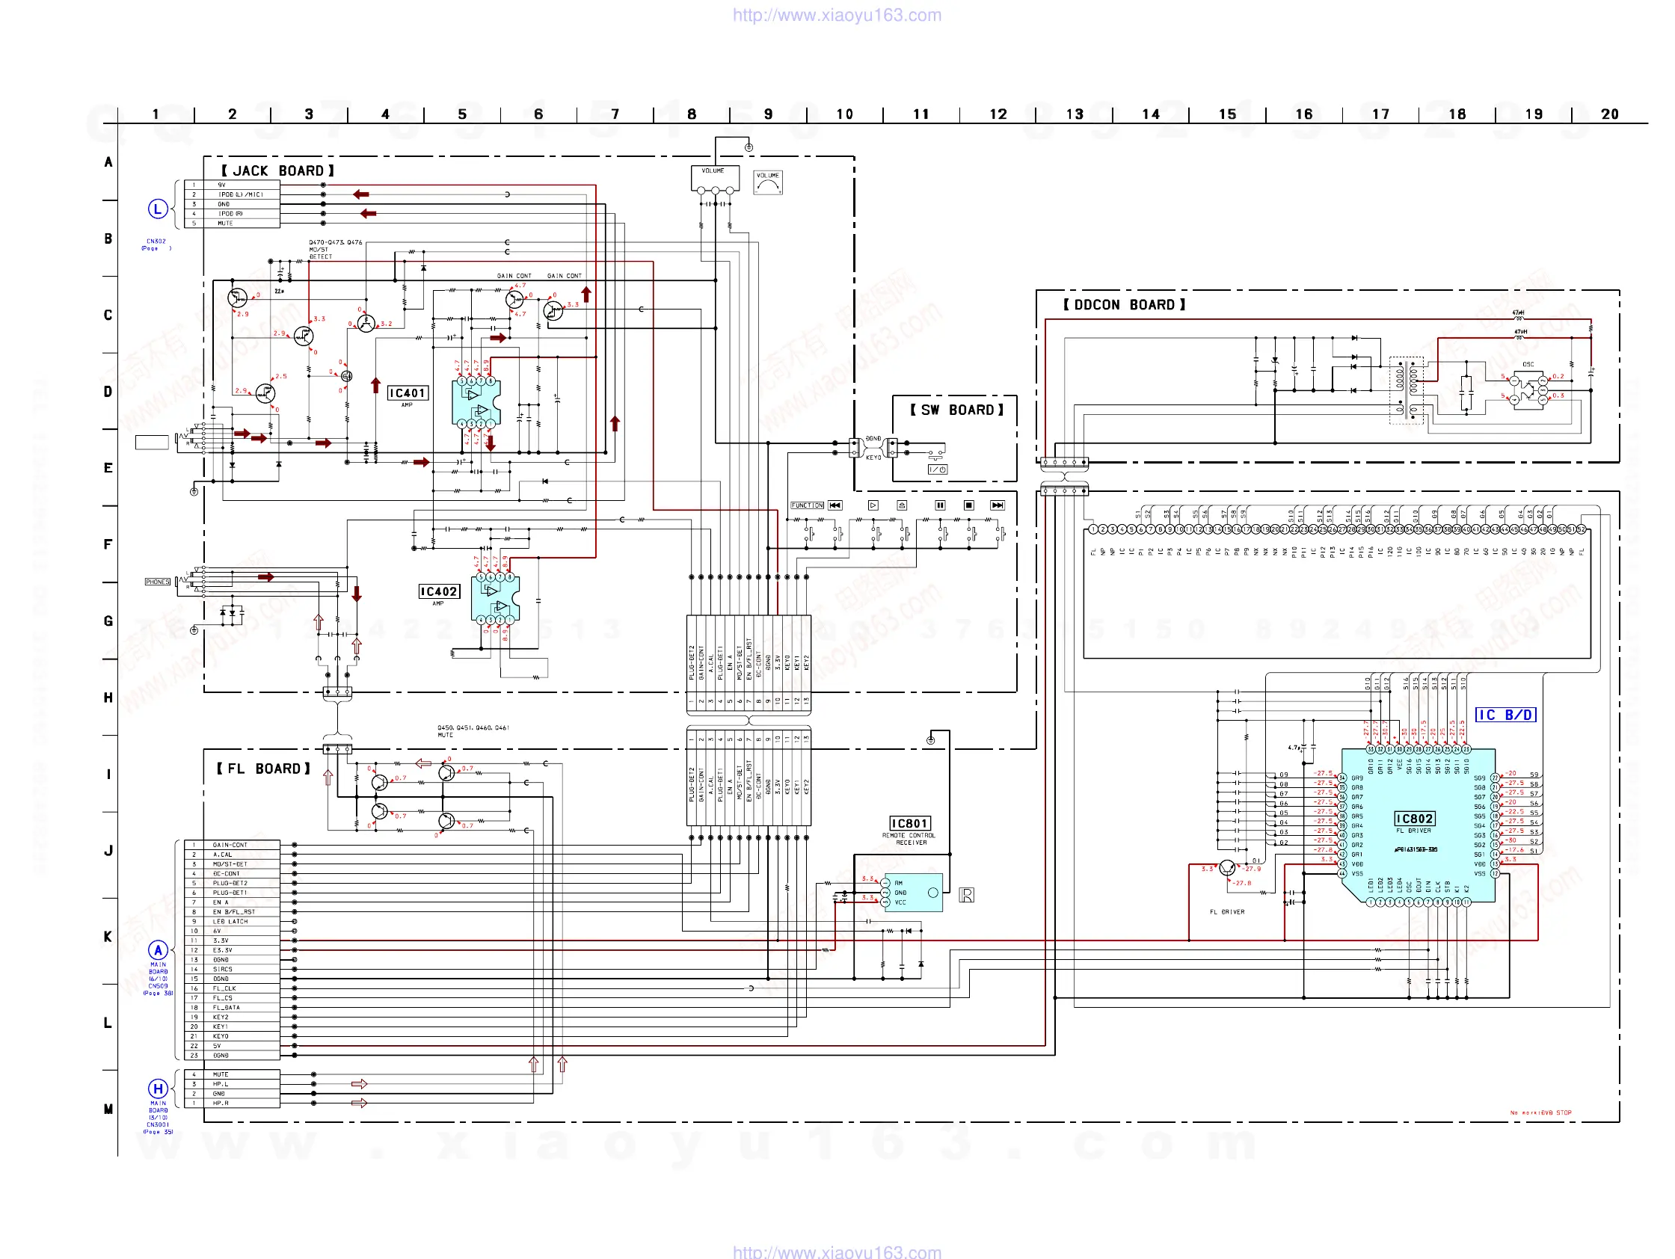Click the IC402 amp label
The width and height of the screenshot is (1675, 1259).
tap(439, 591)
